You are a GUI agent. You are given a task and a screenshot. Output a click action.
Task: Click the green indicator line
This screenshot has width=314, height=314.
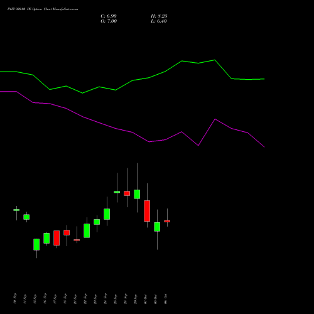click(x=133, y=80)
